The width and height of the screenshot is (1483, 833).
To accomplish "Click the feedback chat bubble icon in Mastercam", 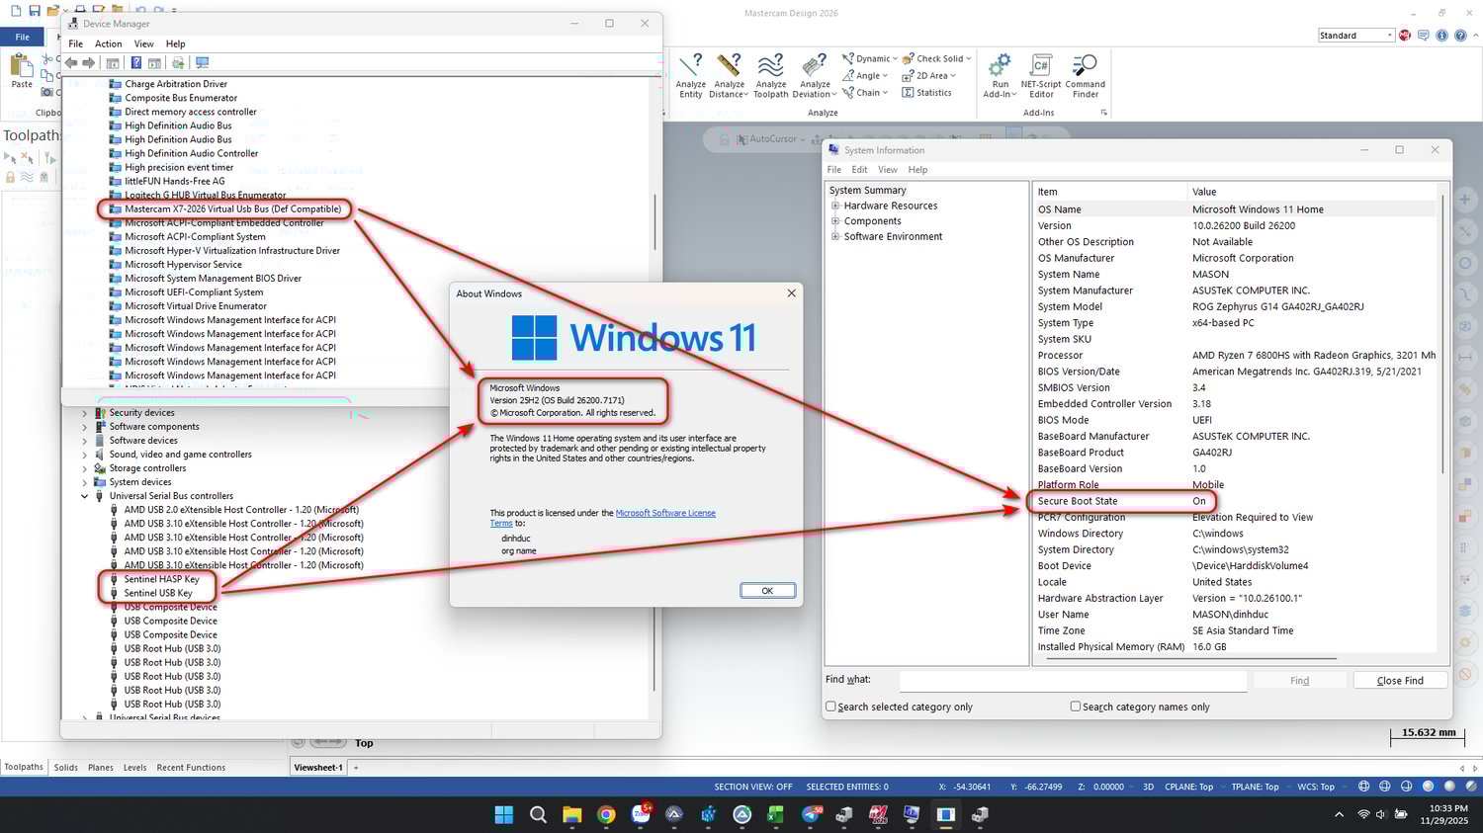I will (x=1423, y=36).
